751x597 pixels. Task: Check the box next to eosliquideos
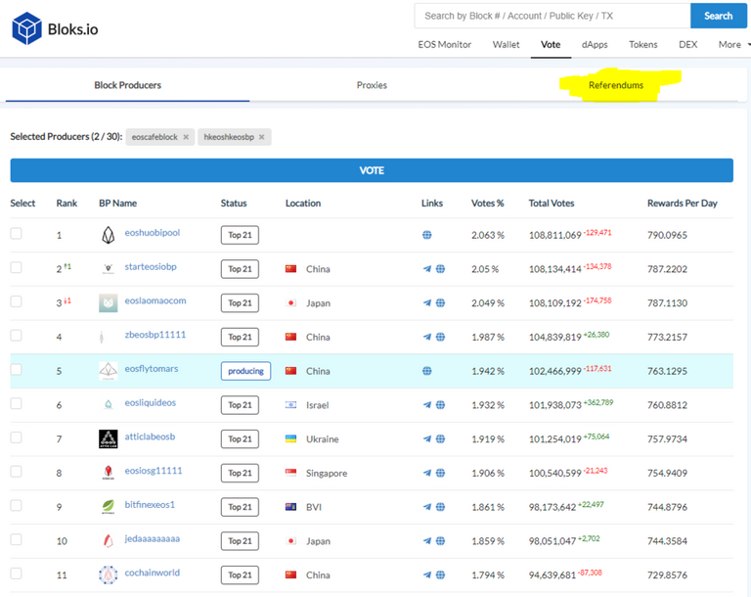(x=16, y=403)
